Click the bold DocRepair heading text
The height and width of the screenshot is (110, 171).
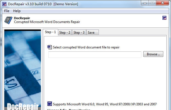coord(22,18)
